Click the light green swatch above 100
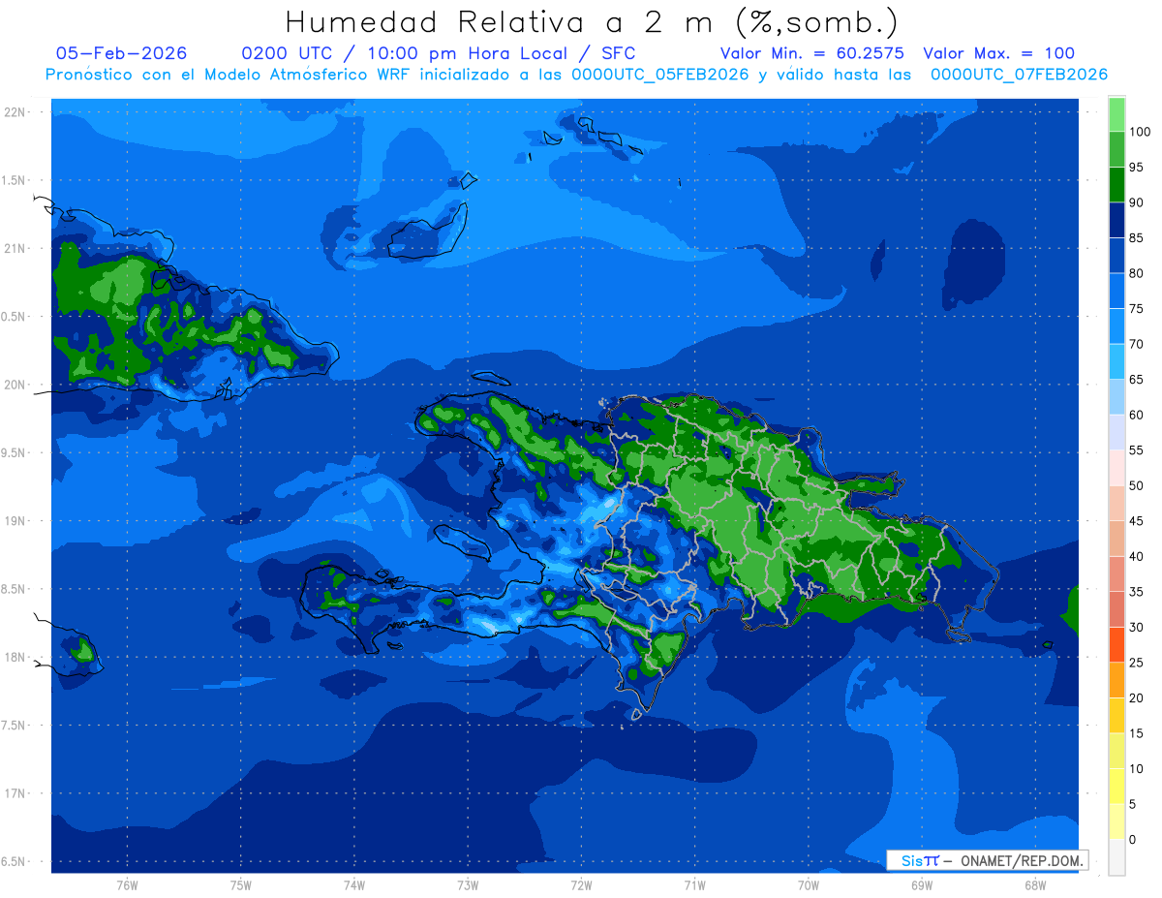 pyautogui.click(x=1116, y=114)
